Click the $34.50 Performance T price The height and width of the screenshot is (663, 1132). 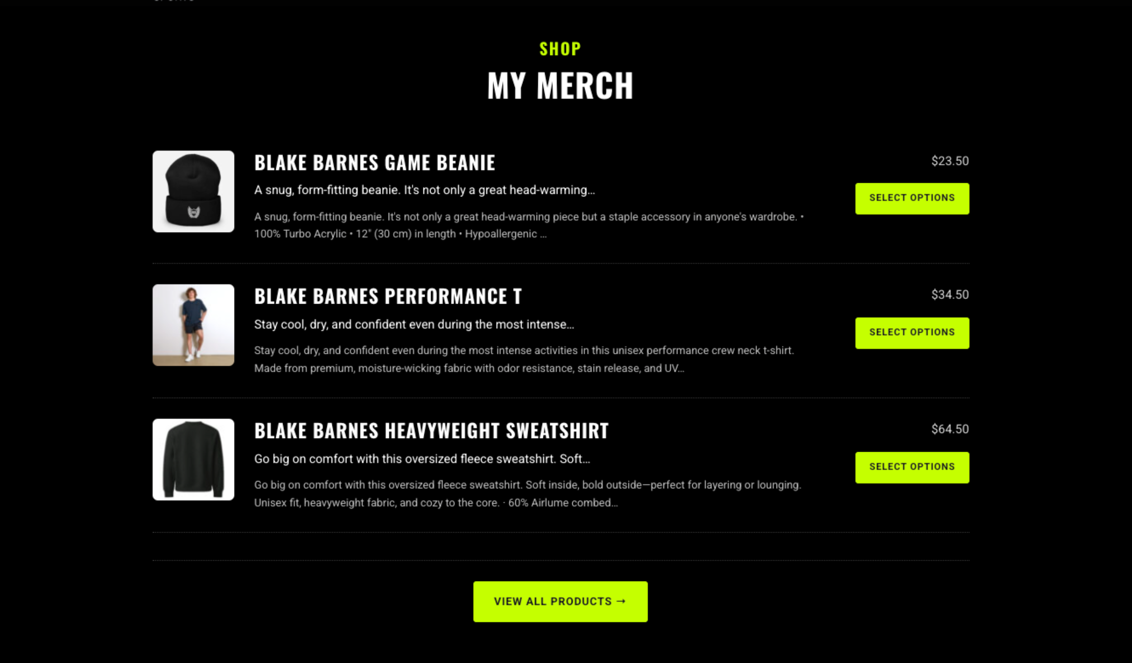point(950,295)
